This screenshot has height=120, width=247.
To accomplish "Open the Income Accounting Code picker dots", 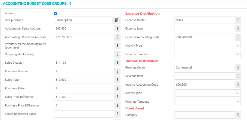I will [238, 85].
